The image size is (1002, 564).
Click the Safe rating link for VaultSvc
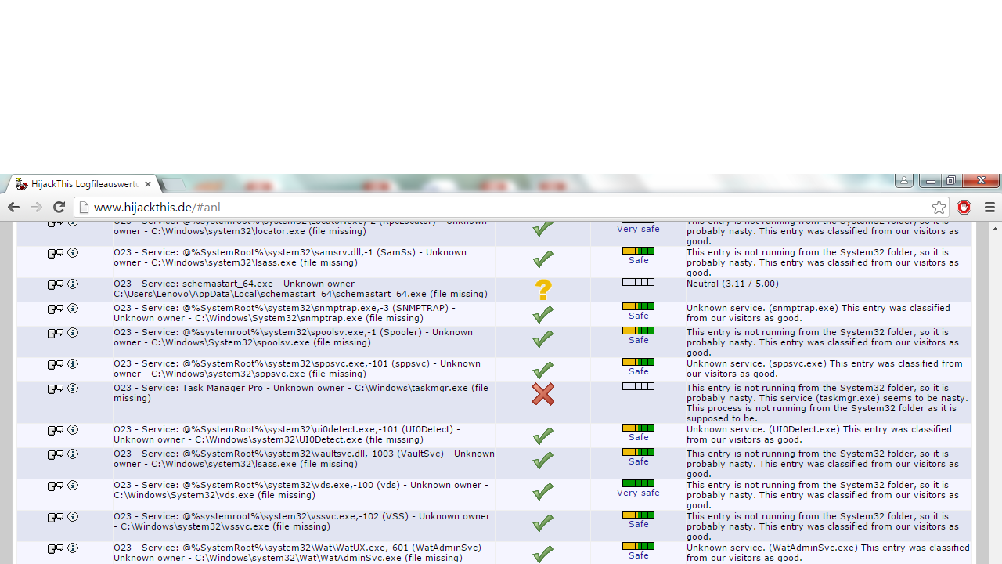coord(638,461)
